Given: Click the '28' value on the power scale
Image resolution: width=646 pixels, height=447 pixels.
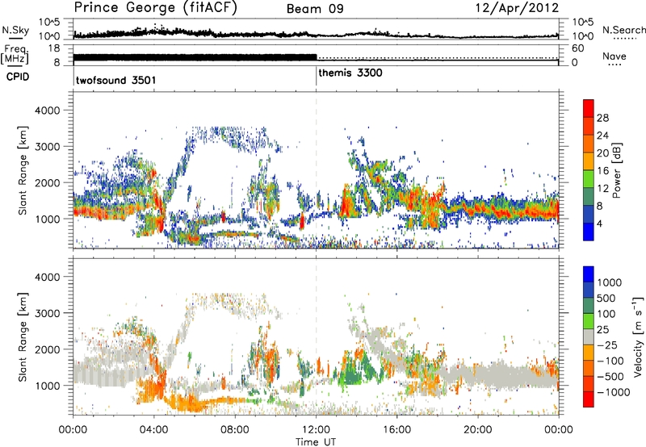Looking at the screenshot, I should point(602,118).
